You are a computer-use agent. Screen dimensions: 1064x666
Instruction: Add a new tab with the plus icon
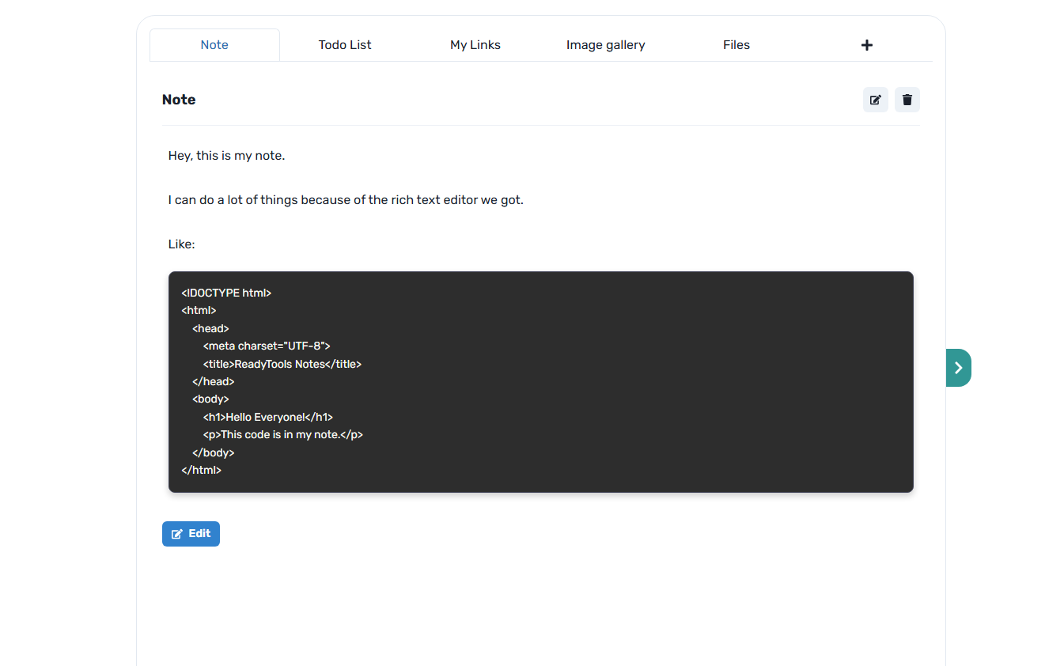[x=867, y=45]
